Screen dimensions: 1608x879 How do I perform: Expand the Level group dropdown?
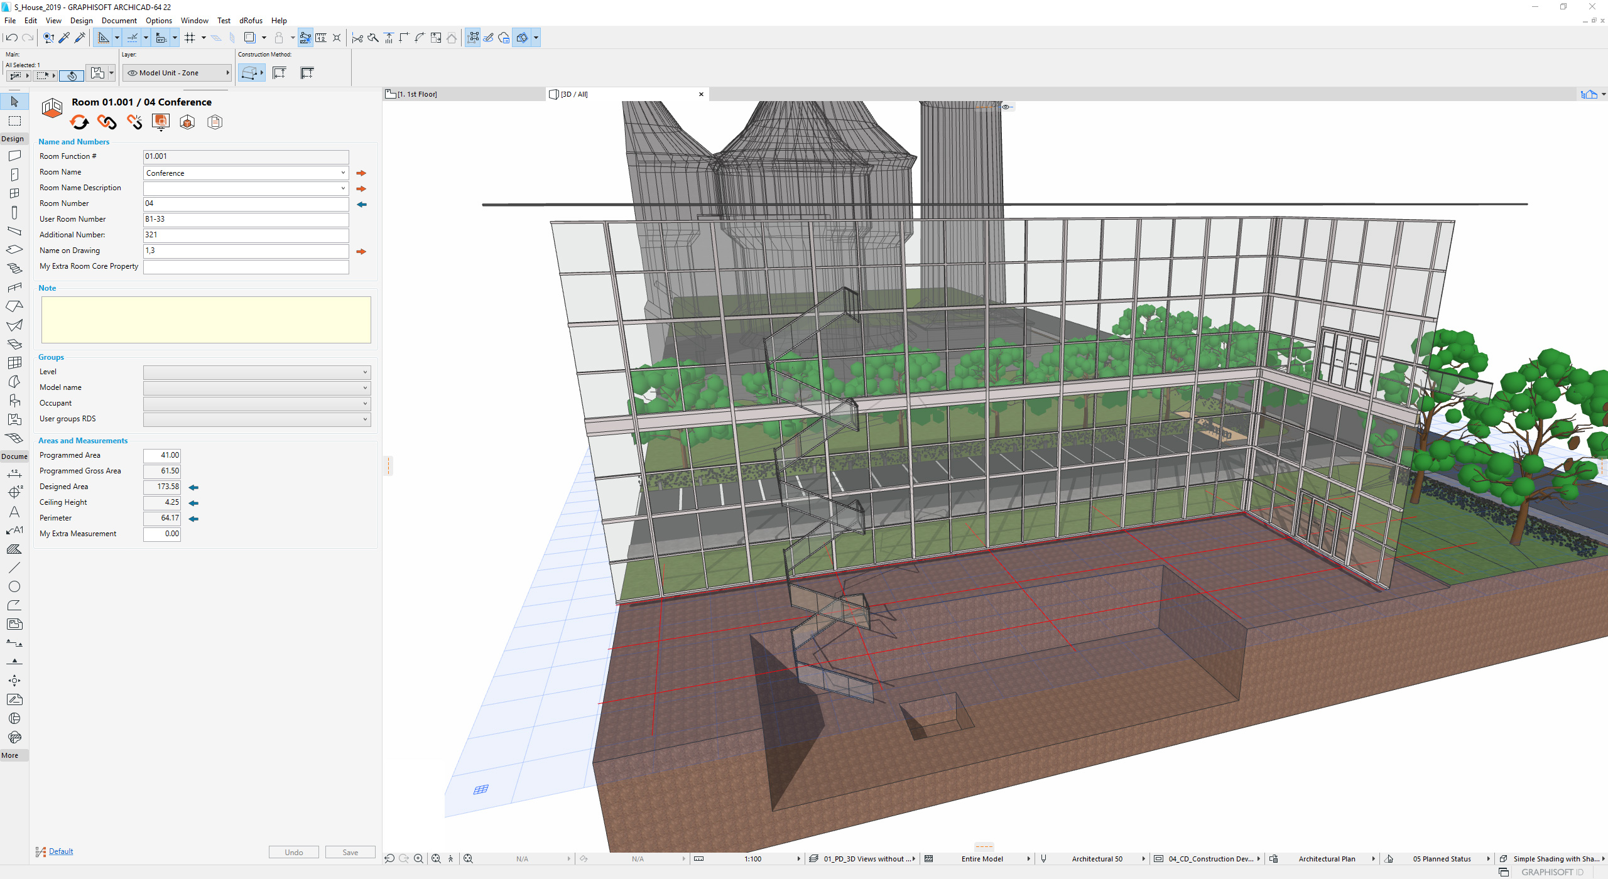coord(364,372)
